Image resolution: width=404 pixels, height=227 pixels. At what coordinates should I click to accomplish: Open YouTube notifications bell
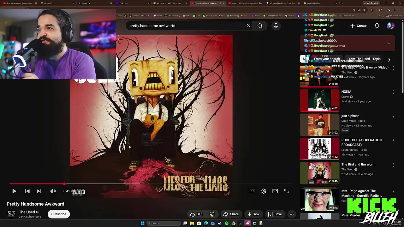377,26
